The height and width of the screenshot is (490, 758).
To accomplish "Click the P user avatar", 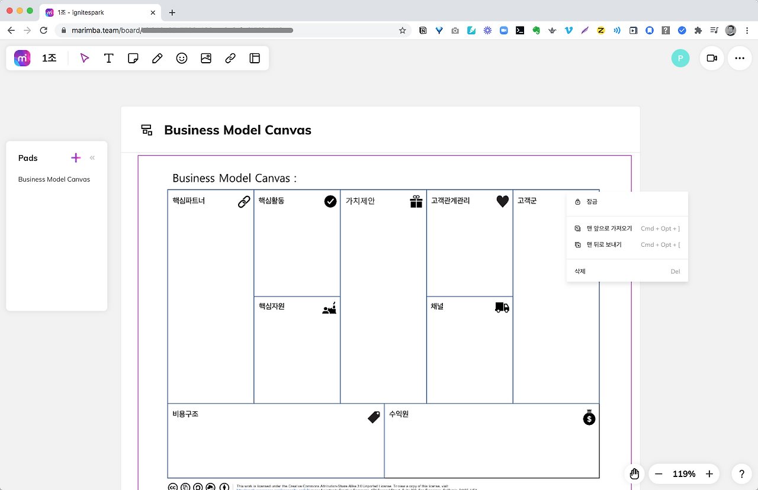I will [680, 58].
